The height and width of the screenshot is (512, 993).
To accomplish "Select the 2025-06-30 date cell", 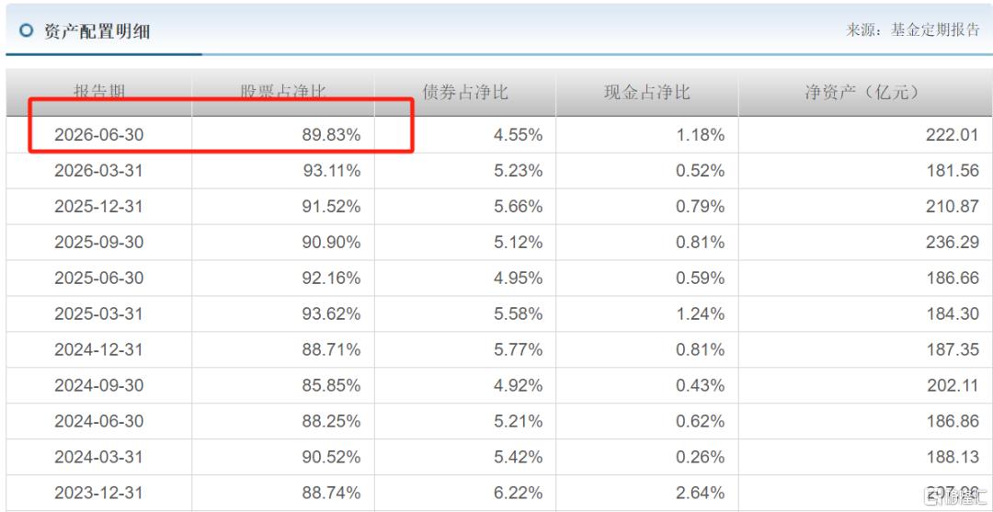I will click(99, 278).
